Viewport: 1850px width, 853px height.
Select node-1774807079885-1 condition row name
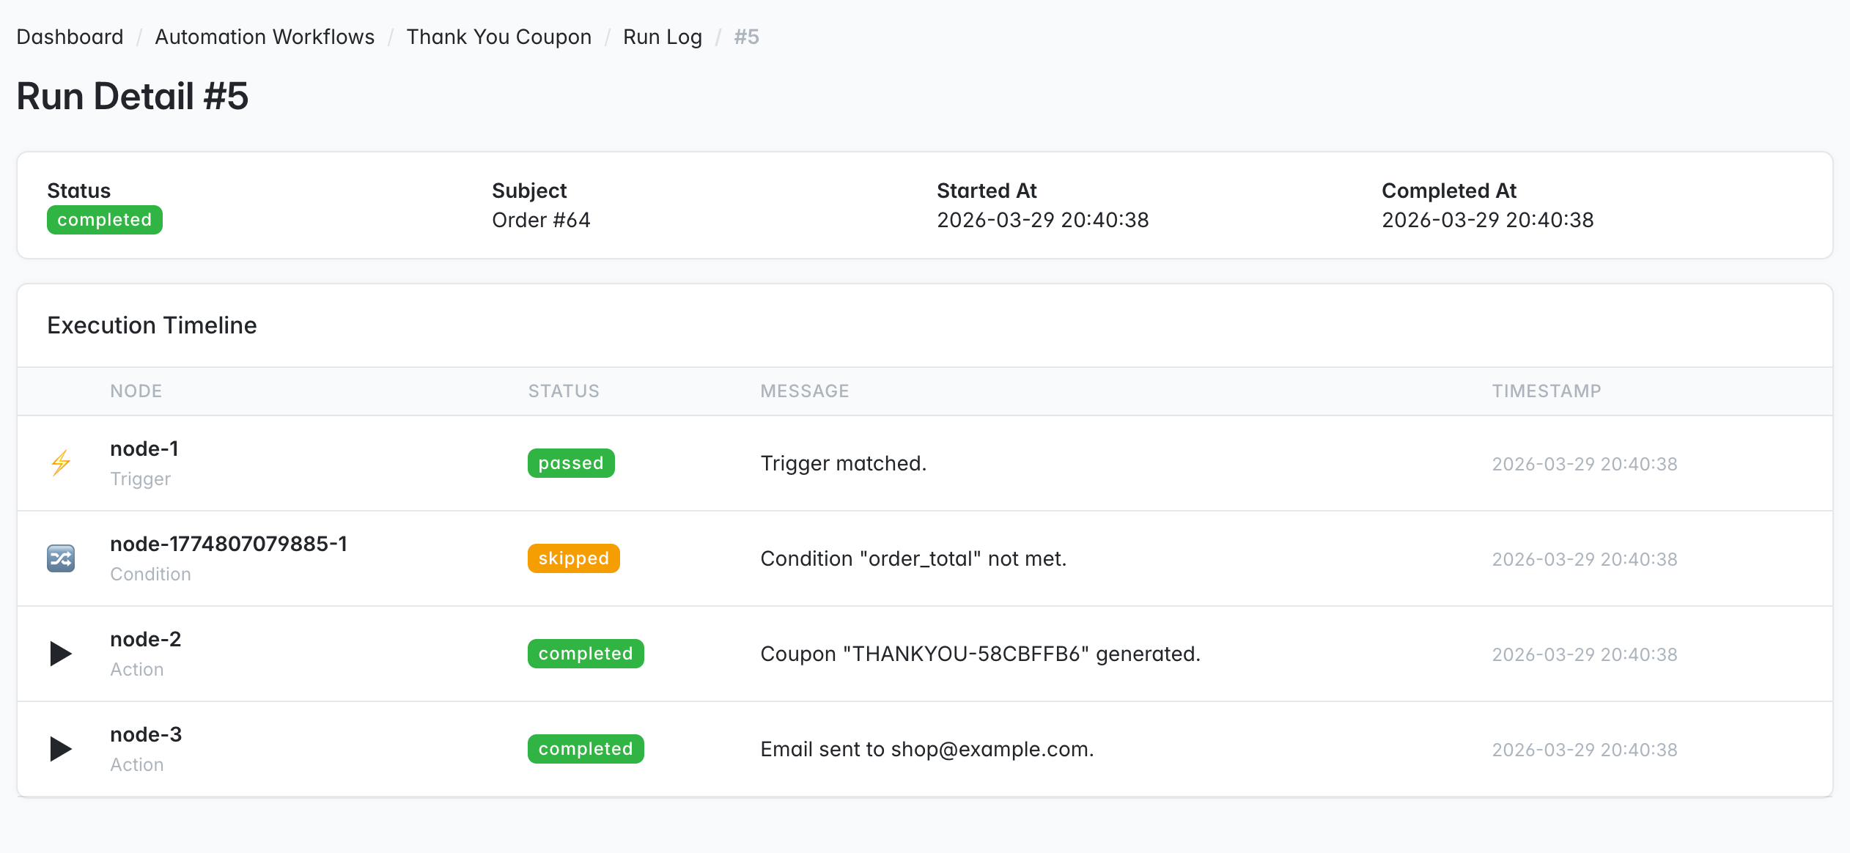tap(229, 544)
